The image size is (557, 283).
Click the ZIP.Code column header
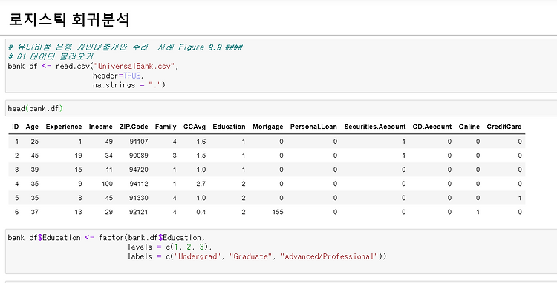tap(134, 127)
